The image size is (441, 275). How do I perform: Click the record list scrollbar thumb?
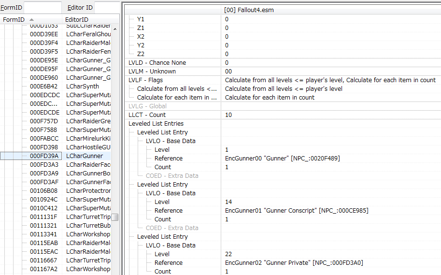coord(115,217)
